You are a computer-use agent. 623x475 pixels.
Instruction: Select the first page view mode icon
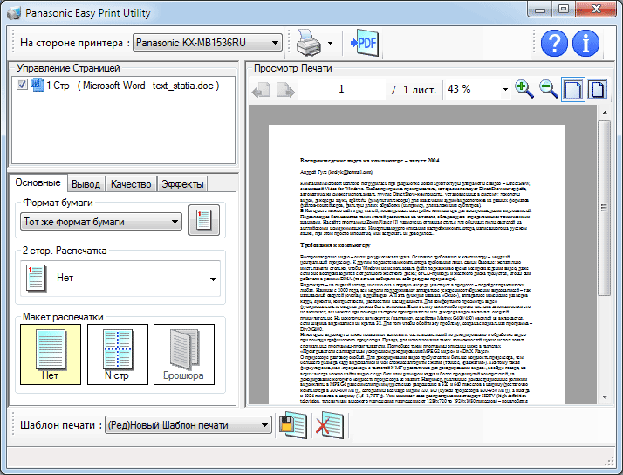click(573, 89)
